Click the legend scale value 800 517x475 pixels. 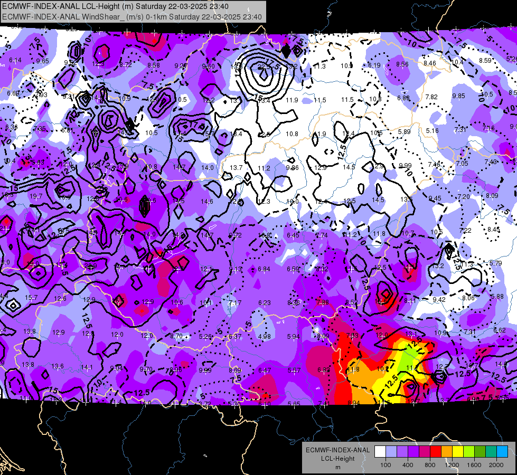point(430,465)
